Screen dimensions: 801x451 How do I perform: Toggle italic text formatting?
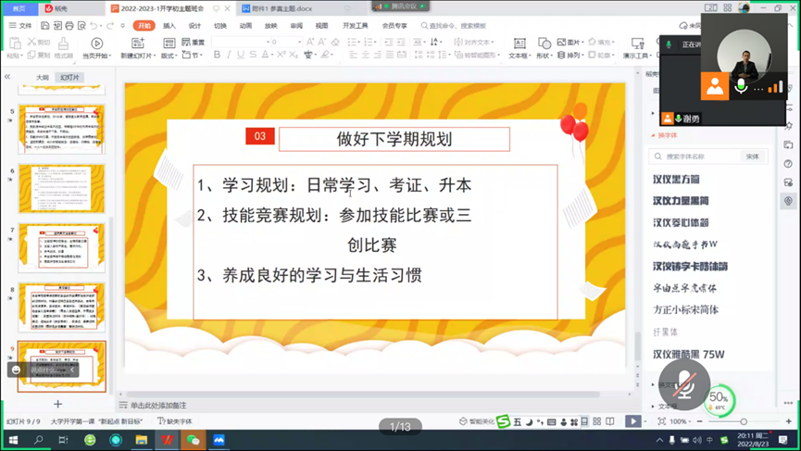(x=229, y=56)
